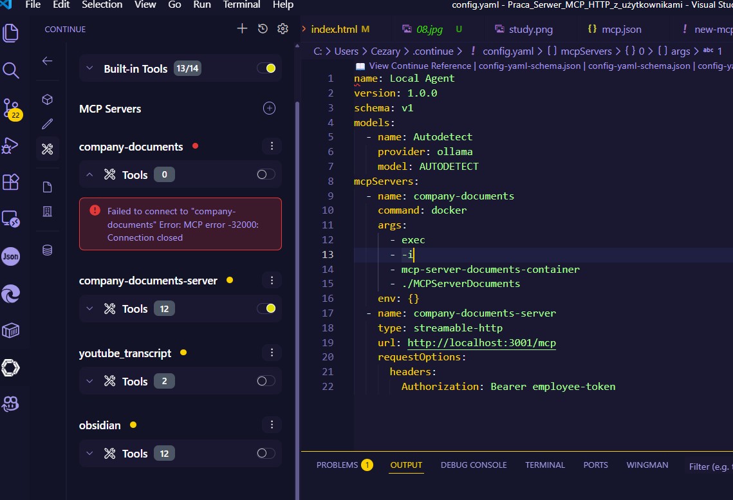
Task: Open the File menu
Action: coord(33,5)
